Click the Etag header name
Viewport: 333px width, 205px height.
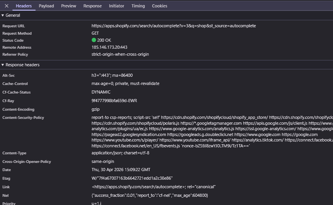(6, 178)
